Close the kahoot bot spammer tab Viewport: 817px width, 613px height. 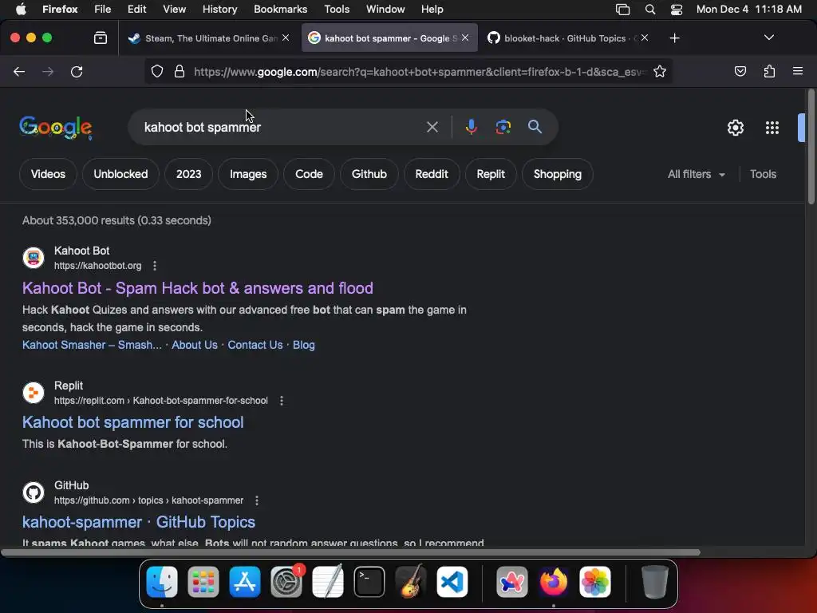pos(465,38)
